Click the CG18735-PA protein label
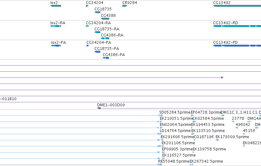This screenshot has width=261, height=166. tap(107, 48)
